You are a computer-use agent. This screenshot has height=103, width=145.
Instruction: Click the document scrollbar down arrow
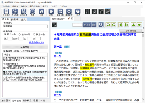click(x=143, y=99)
